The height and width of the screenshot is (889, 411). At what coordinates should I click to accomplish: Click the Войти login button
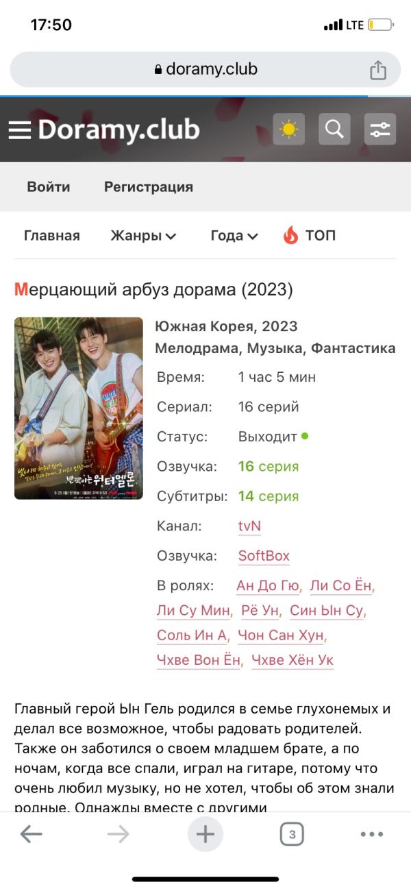(x=49, y=186)
